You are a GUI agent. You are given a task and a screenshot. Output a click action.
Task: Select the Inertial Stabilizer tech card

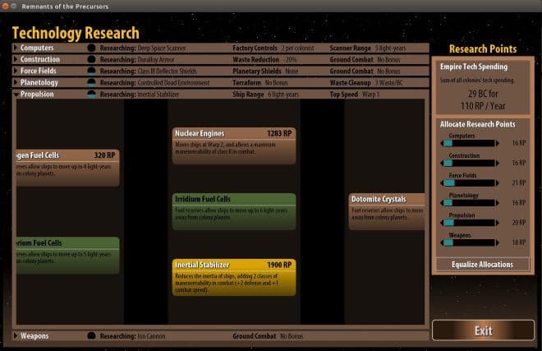[234, 277]
